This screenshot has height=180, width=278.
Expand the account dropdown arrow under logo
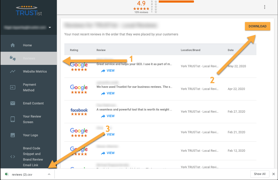point(50,27)
